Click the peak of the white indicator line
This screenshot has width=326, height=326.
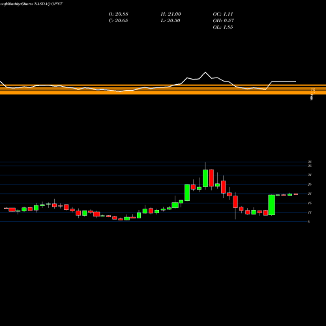pos(205,72)
